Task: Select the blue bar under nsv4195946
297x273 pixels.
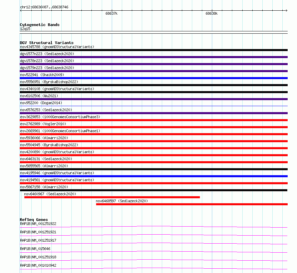Action: [x=154, y=176]
